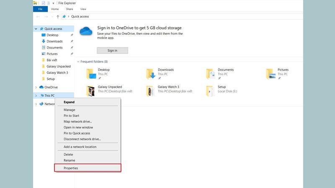Click the Back arrow navigation icon
335x188 pixels.
click(x=39, y=17)
